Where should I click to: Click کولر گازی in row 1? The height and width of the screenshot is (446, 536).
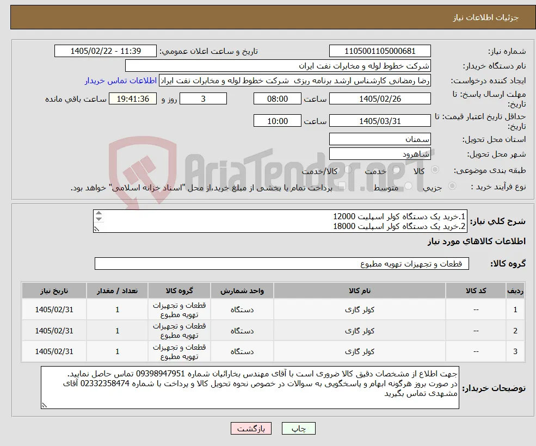(360, 309)
